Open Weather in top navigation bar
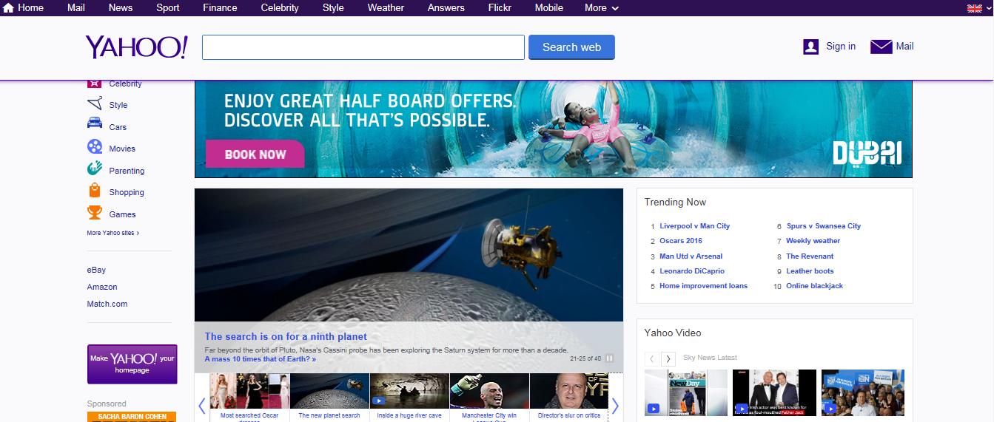This screenshot has width=994, height=422. (x=386, y=7)
